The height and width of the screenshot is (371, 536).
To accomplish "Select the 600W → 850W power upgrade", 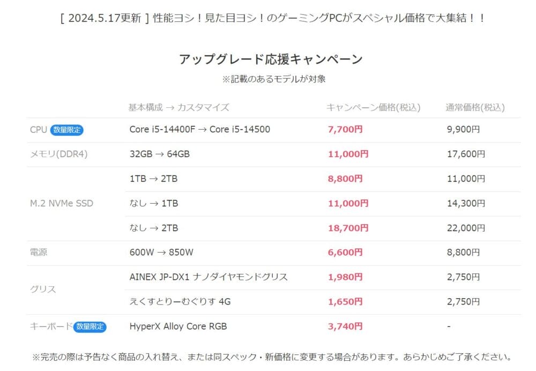I will (161, 253).
